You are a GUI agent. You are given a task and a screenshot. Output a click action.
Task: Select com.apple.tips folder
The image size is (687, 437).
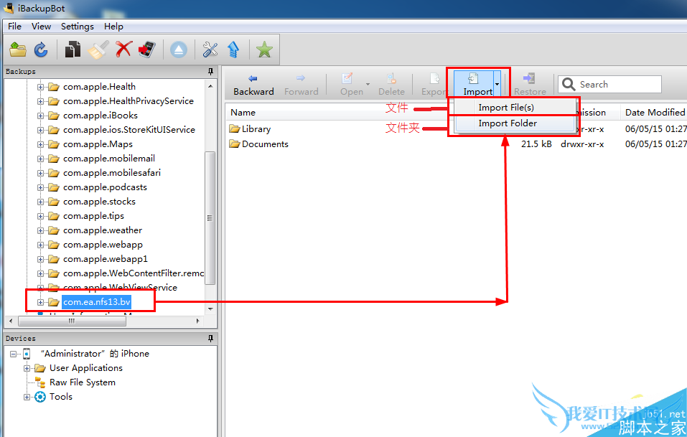pyautogui.click(x=93, y=216)
